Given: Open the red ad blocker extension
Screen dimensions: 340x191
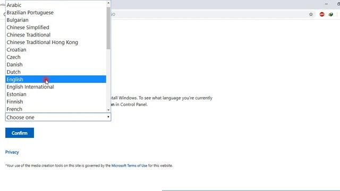Looking at the screenshot, I should 322,14.
